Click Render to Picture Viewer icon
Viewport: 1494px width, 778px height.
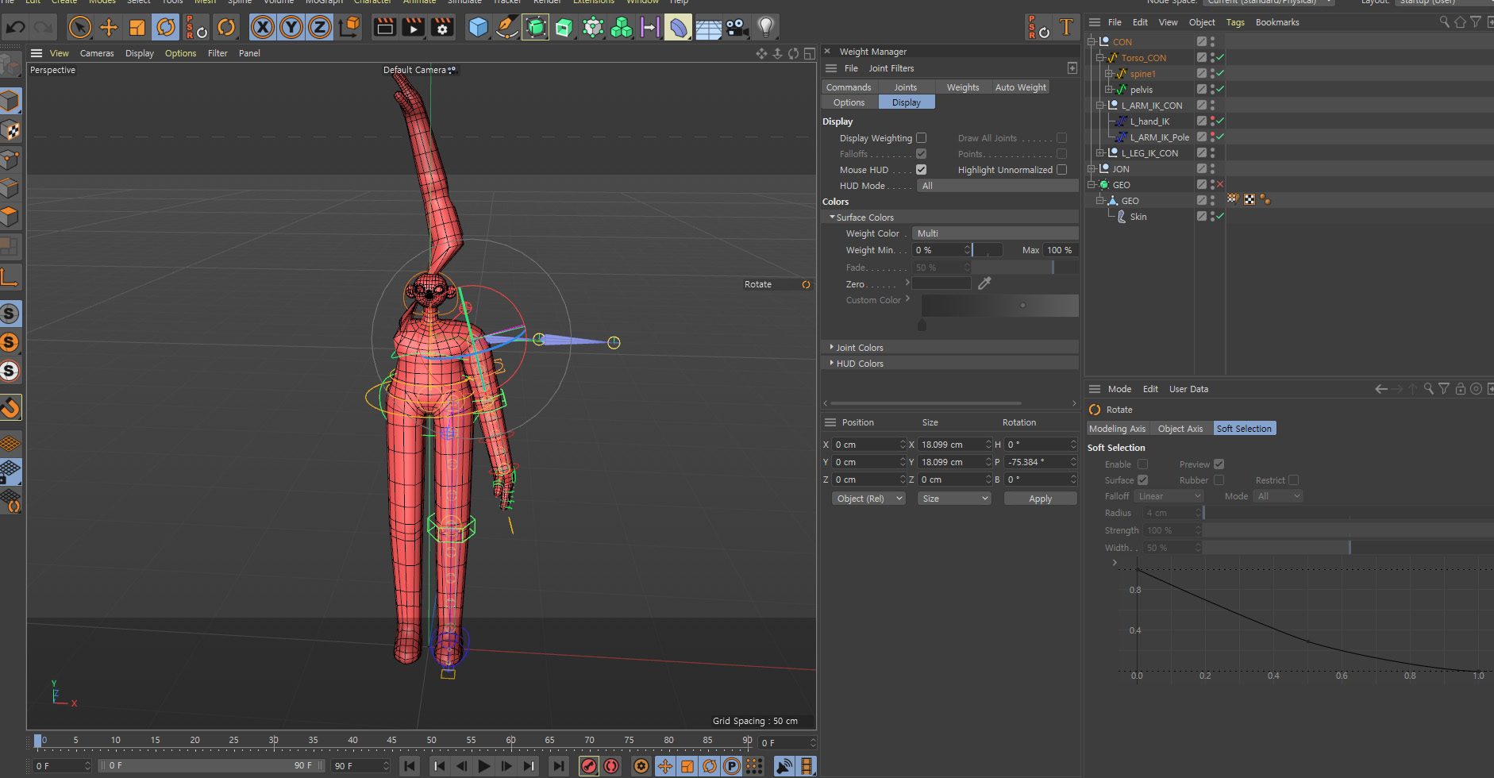(x=414, y=28)
